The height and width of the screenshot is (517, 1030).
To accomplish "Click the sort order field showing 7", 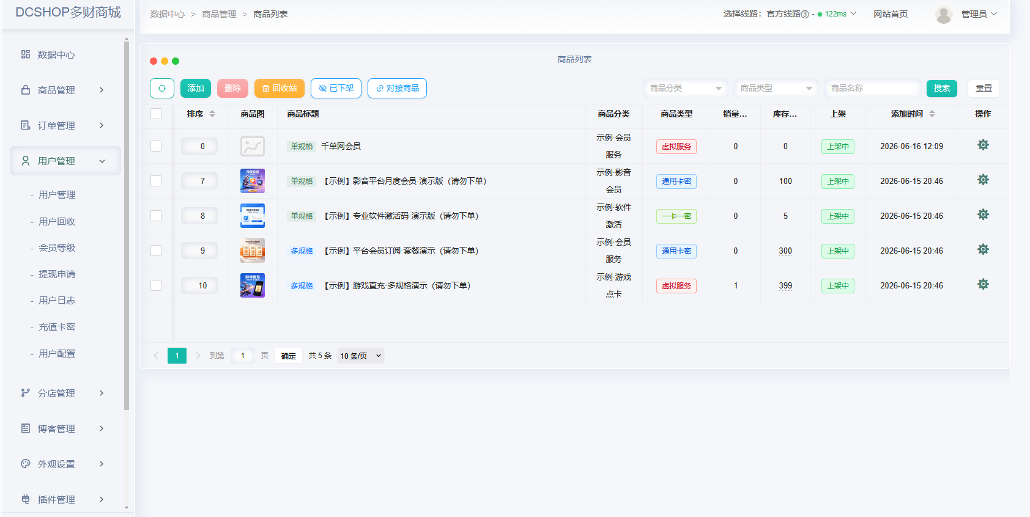I will point(199,181).
